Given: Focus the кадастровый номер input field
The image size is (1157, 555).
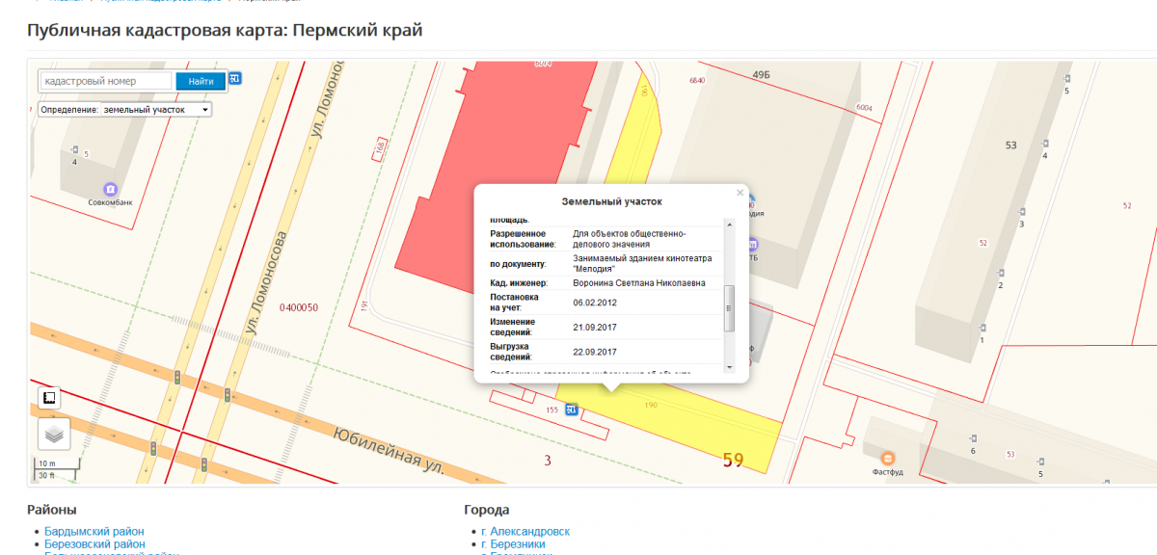Looking at the screenshot, I should 106,82.
